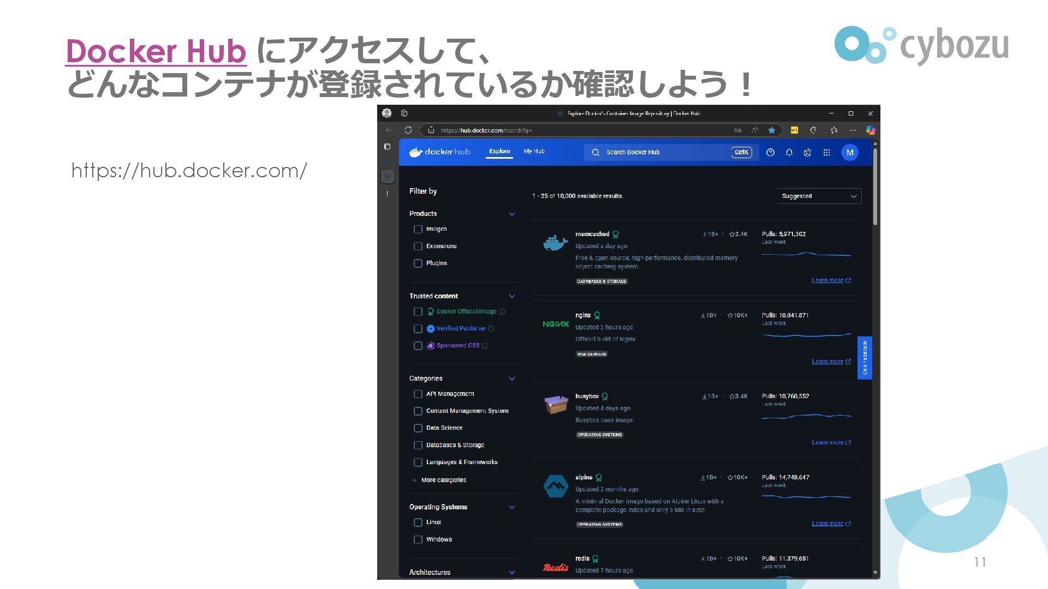Click info icon beside Docker Official Image
This screenshot has height=589, width=1048.
[x=502, y=312]
